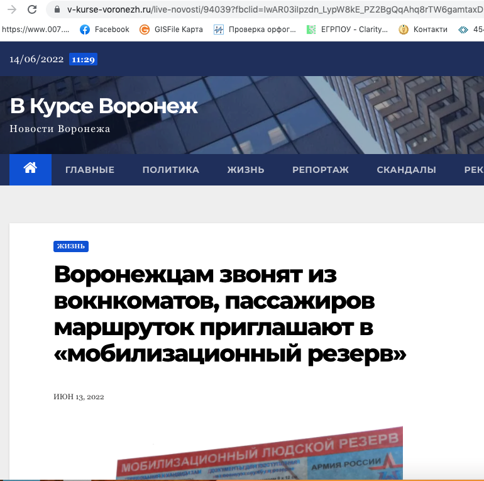Image resolution: width=484 pixels, height=481 pixels.
Task: Navigate to the Скандалы section
Action: point(406,170)
